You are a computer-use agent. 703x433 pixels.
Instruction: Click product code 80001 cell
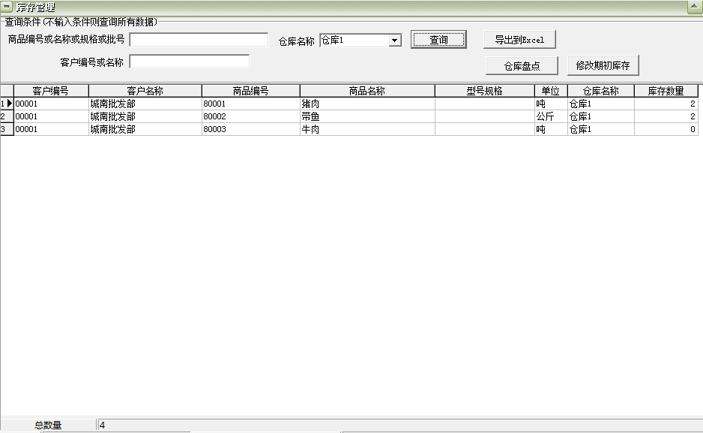(x=251, y=104)
